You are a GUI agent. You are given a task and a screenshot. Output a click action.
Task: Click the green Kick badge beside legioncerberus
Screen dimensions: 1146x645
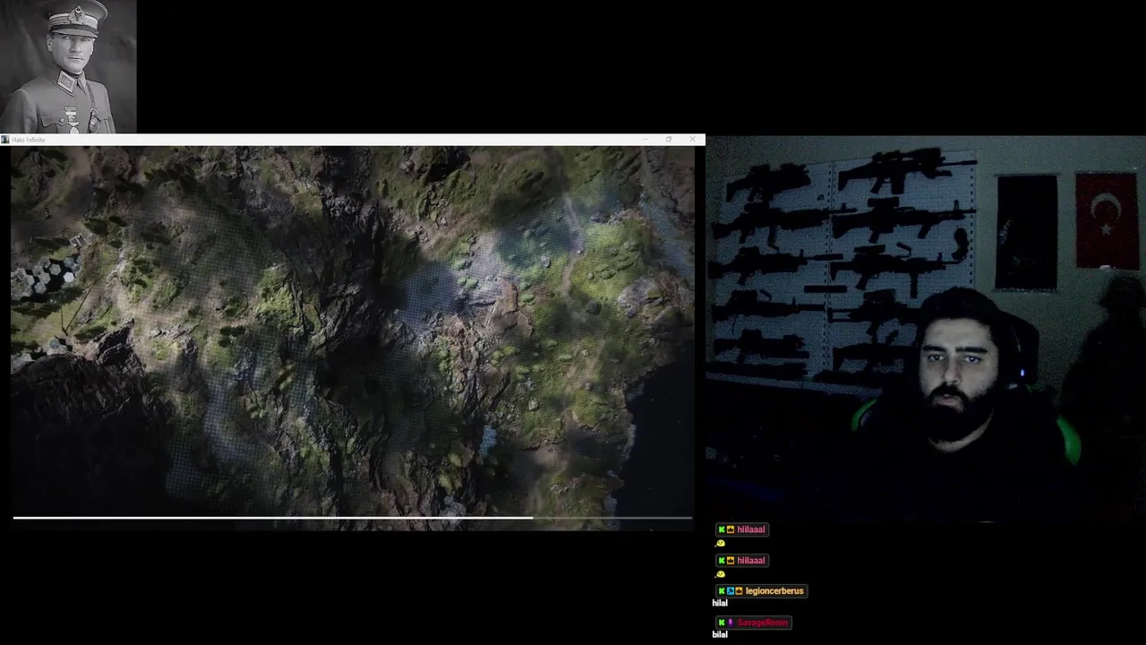click(721, 591)
